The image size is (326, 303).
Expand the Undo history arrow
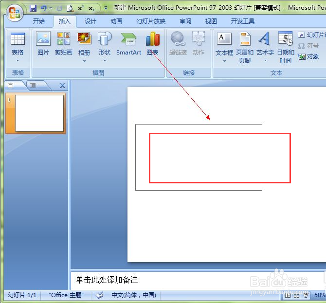click(51, 9)
